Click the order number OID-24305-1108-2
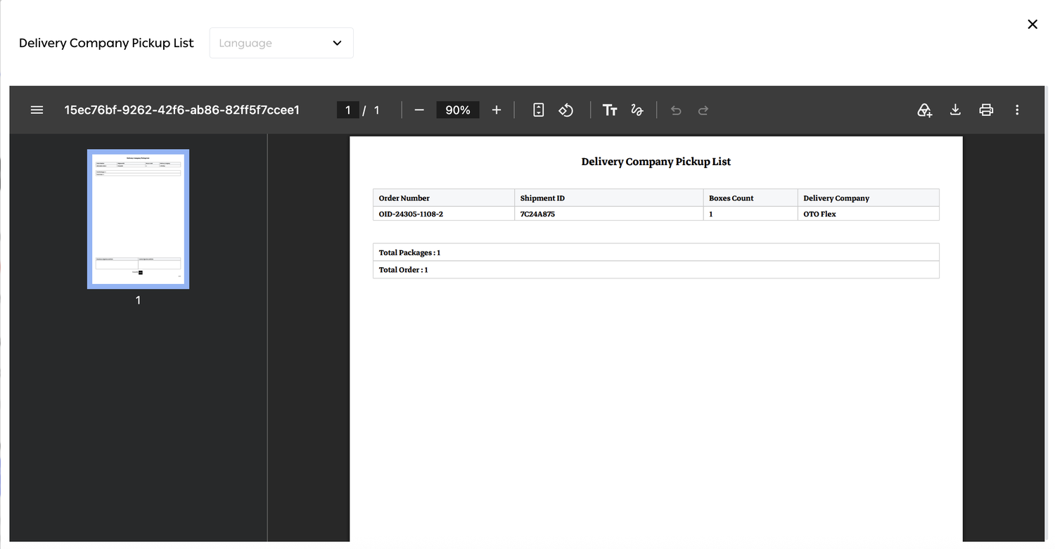Viewport: 1055px width, 549px height. [411, 214]
